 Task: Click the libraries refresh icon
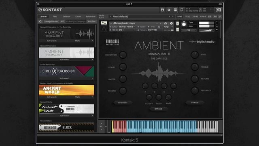pyautogui.click(x=40, y=21)
